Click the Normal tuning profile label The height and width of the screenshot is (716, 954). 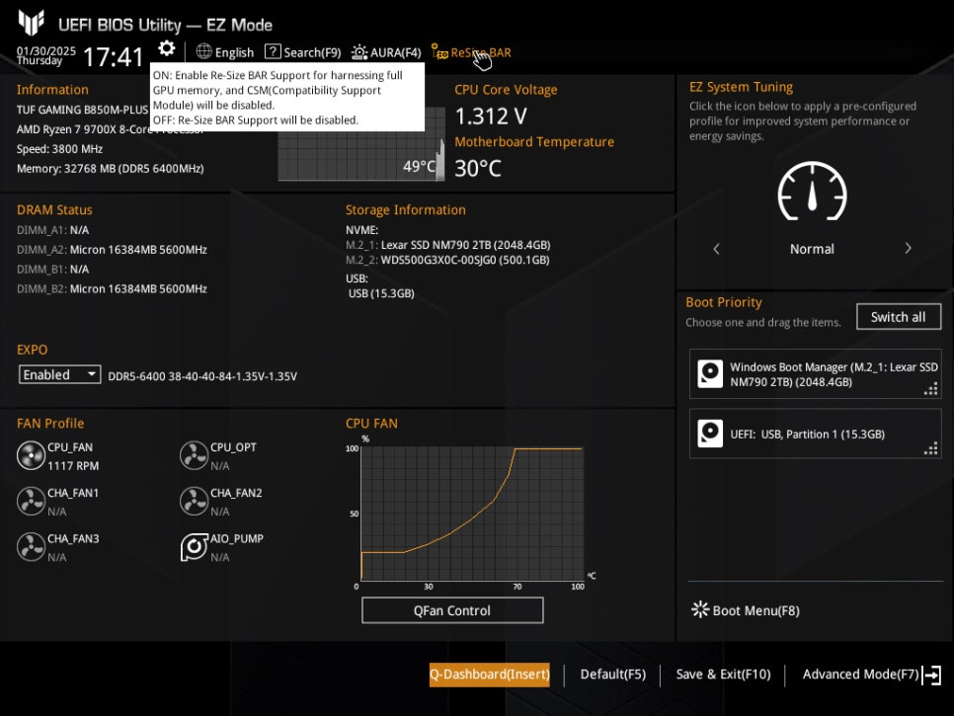[812, 249]
